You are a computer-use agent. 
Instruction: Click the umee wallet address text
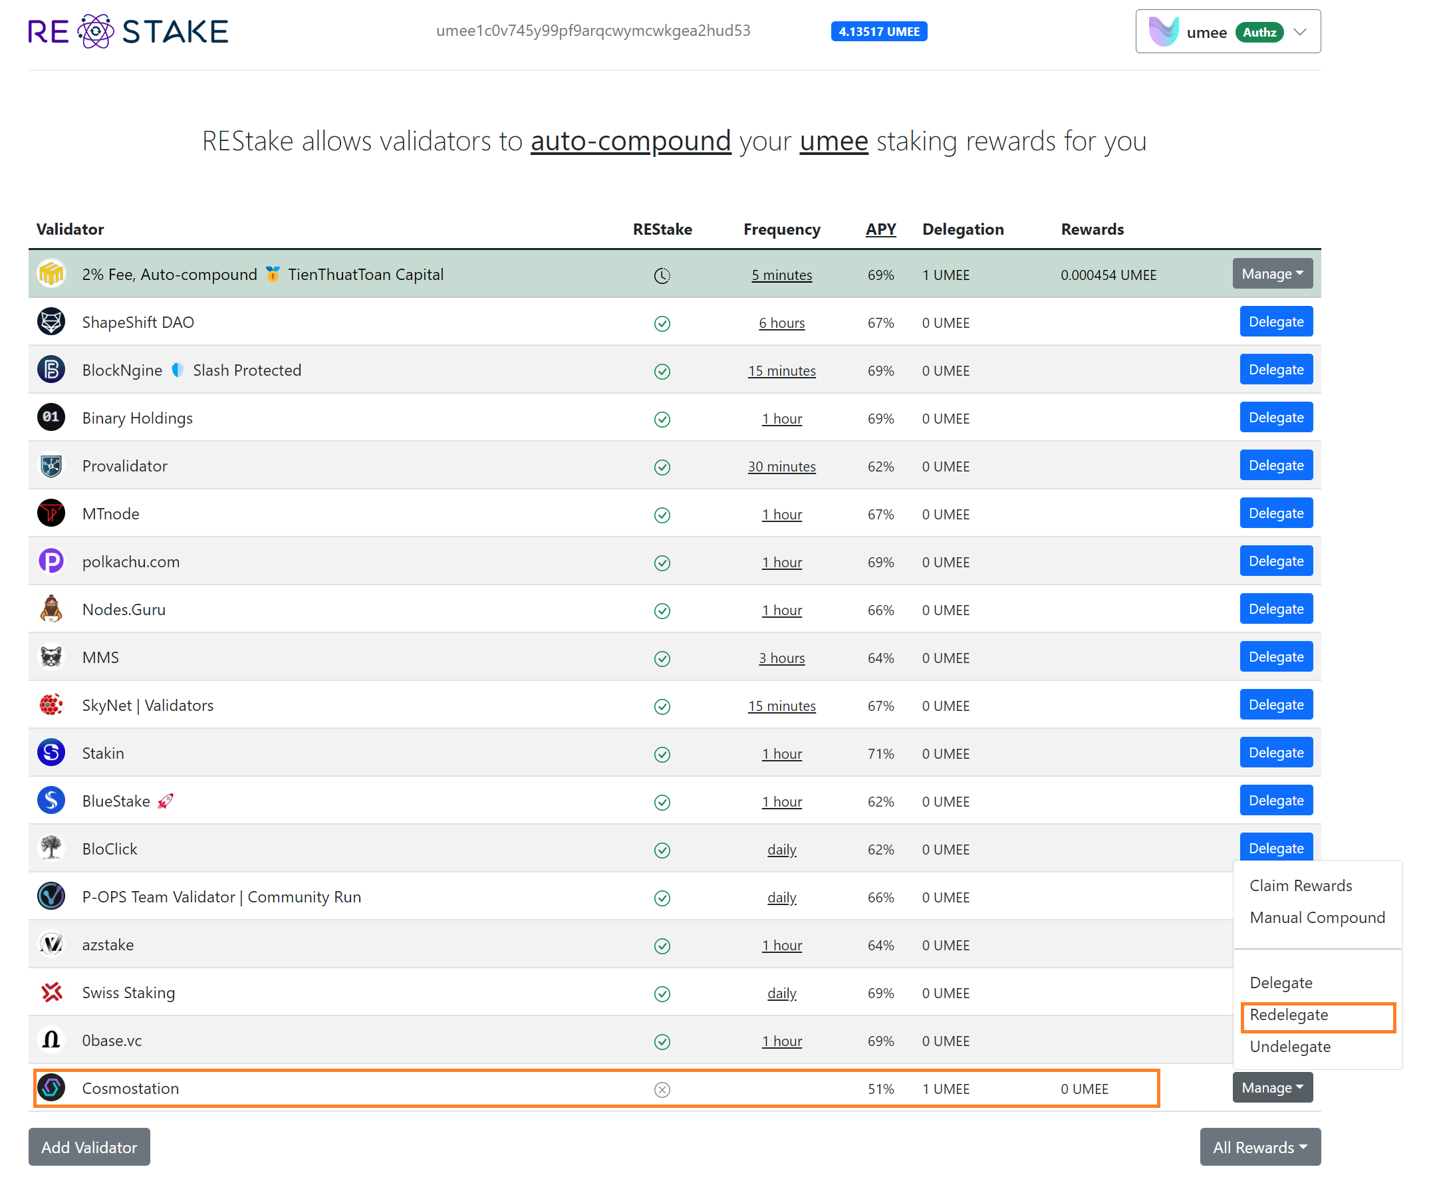[x=593, y=31]
